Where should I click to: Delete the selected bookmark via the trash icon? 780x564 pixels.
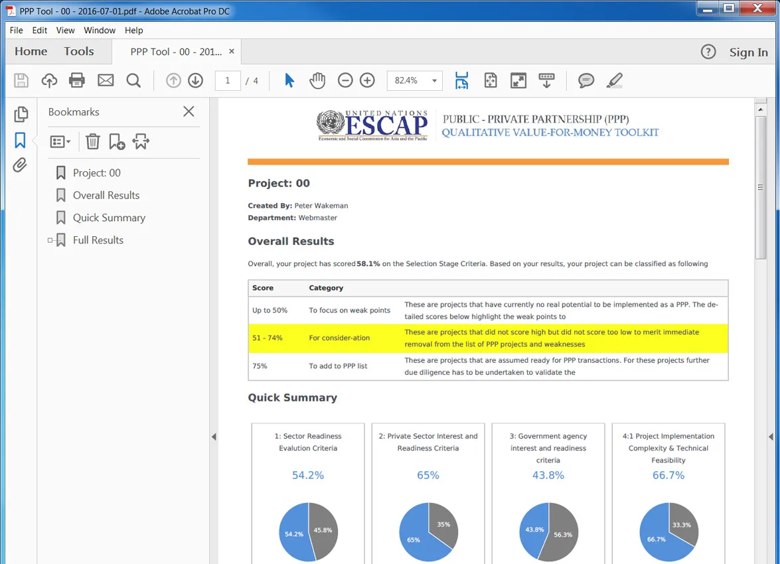[92, 142]
